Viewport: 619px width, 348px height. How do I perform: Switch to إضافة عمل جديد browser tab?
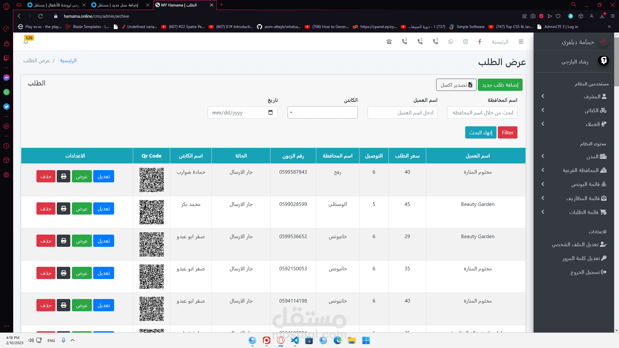[119, 5]
